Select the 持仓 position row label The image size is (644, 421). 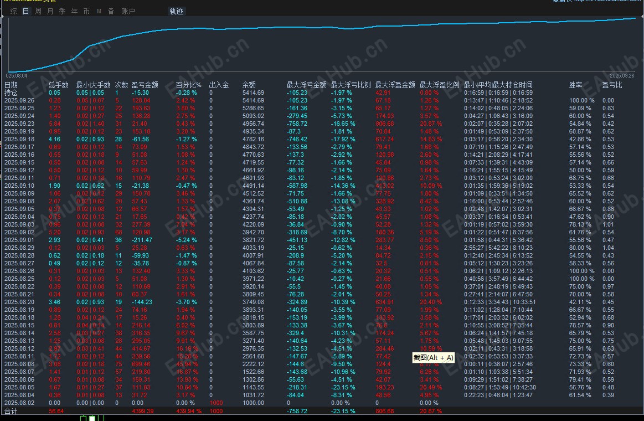tap(11, 93)
